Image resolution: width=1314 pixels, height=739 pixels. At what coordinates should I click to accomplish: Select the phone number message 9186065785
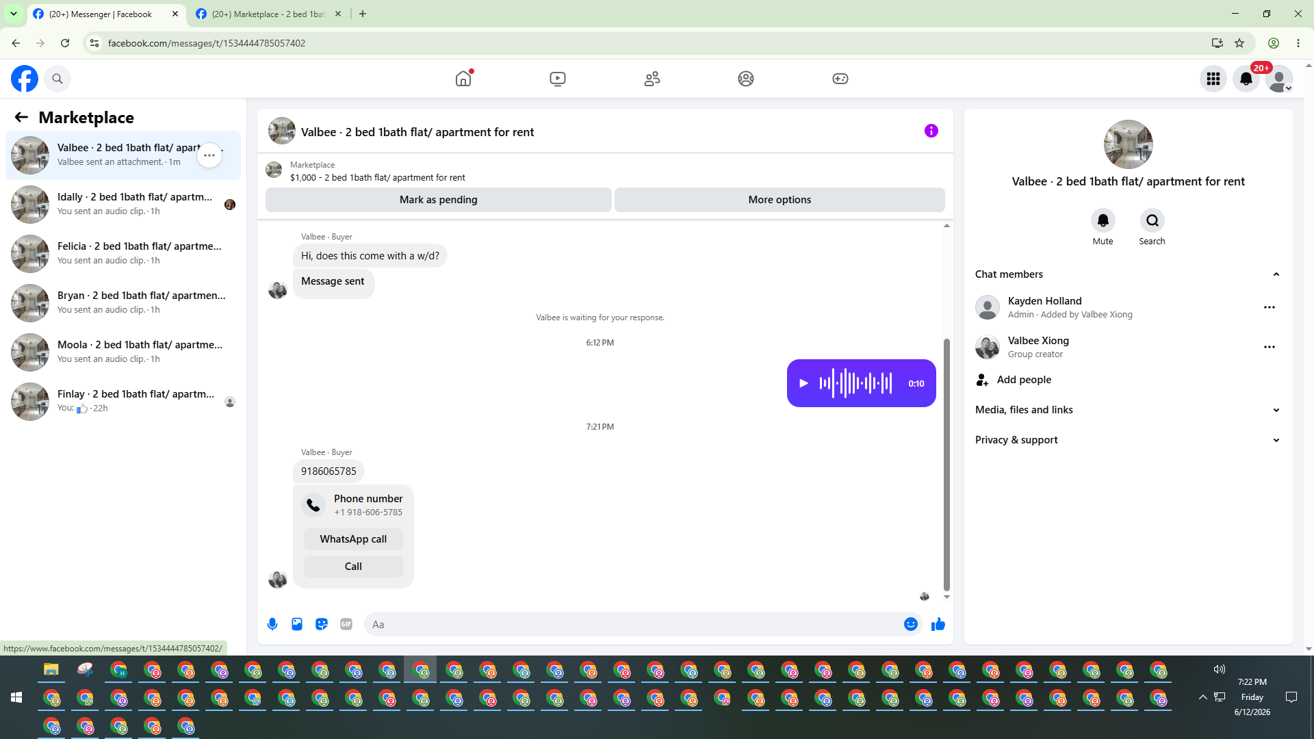coord(328,471)
